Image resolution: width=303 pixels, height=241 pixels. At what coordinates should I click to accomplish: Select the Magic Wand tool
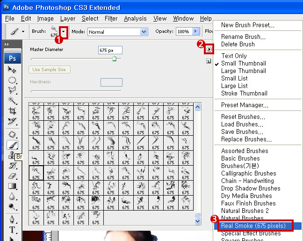tap(12, 101)
